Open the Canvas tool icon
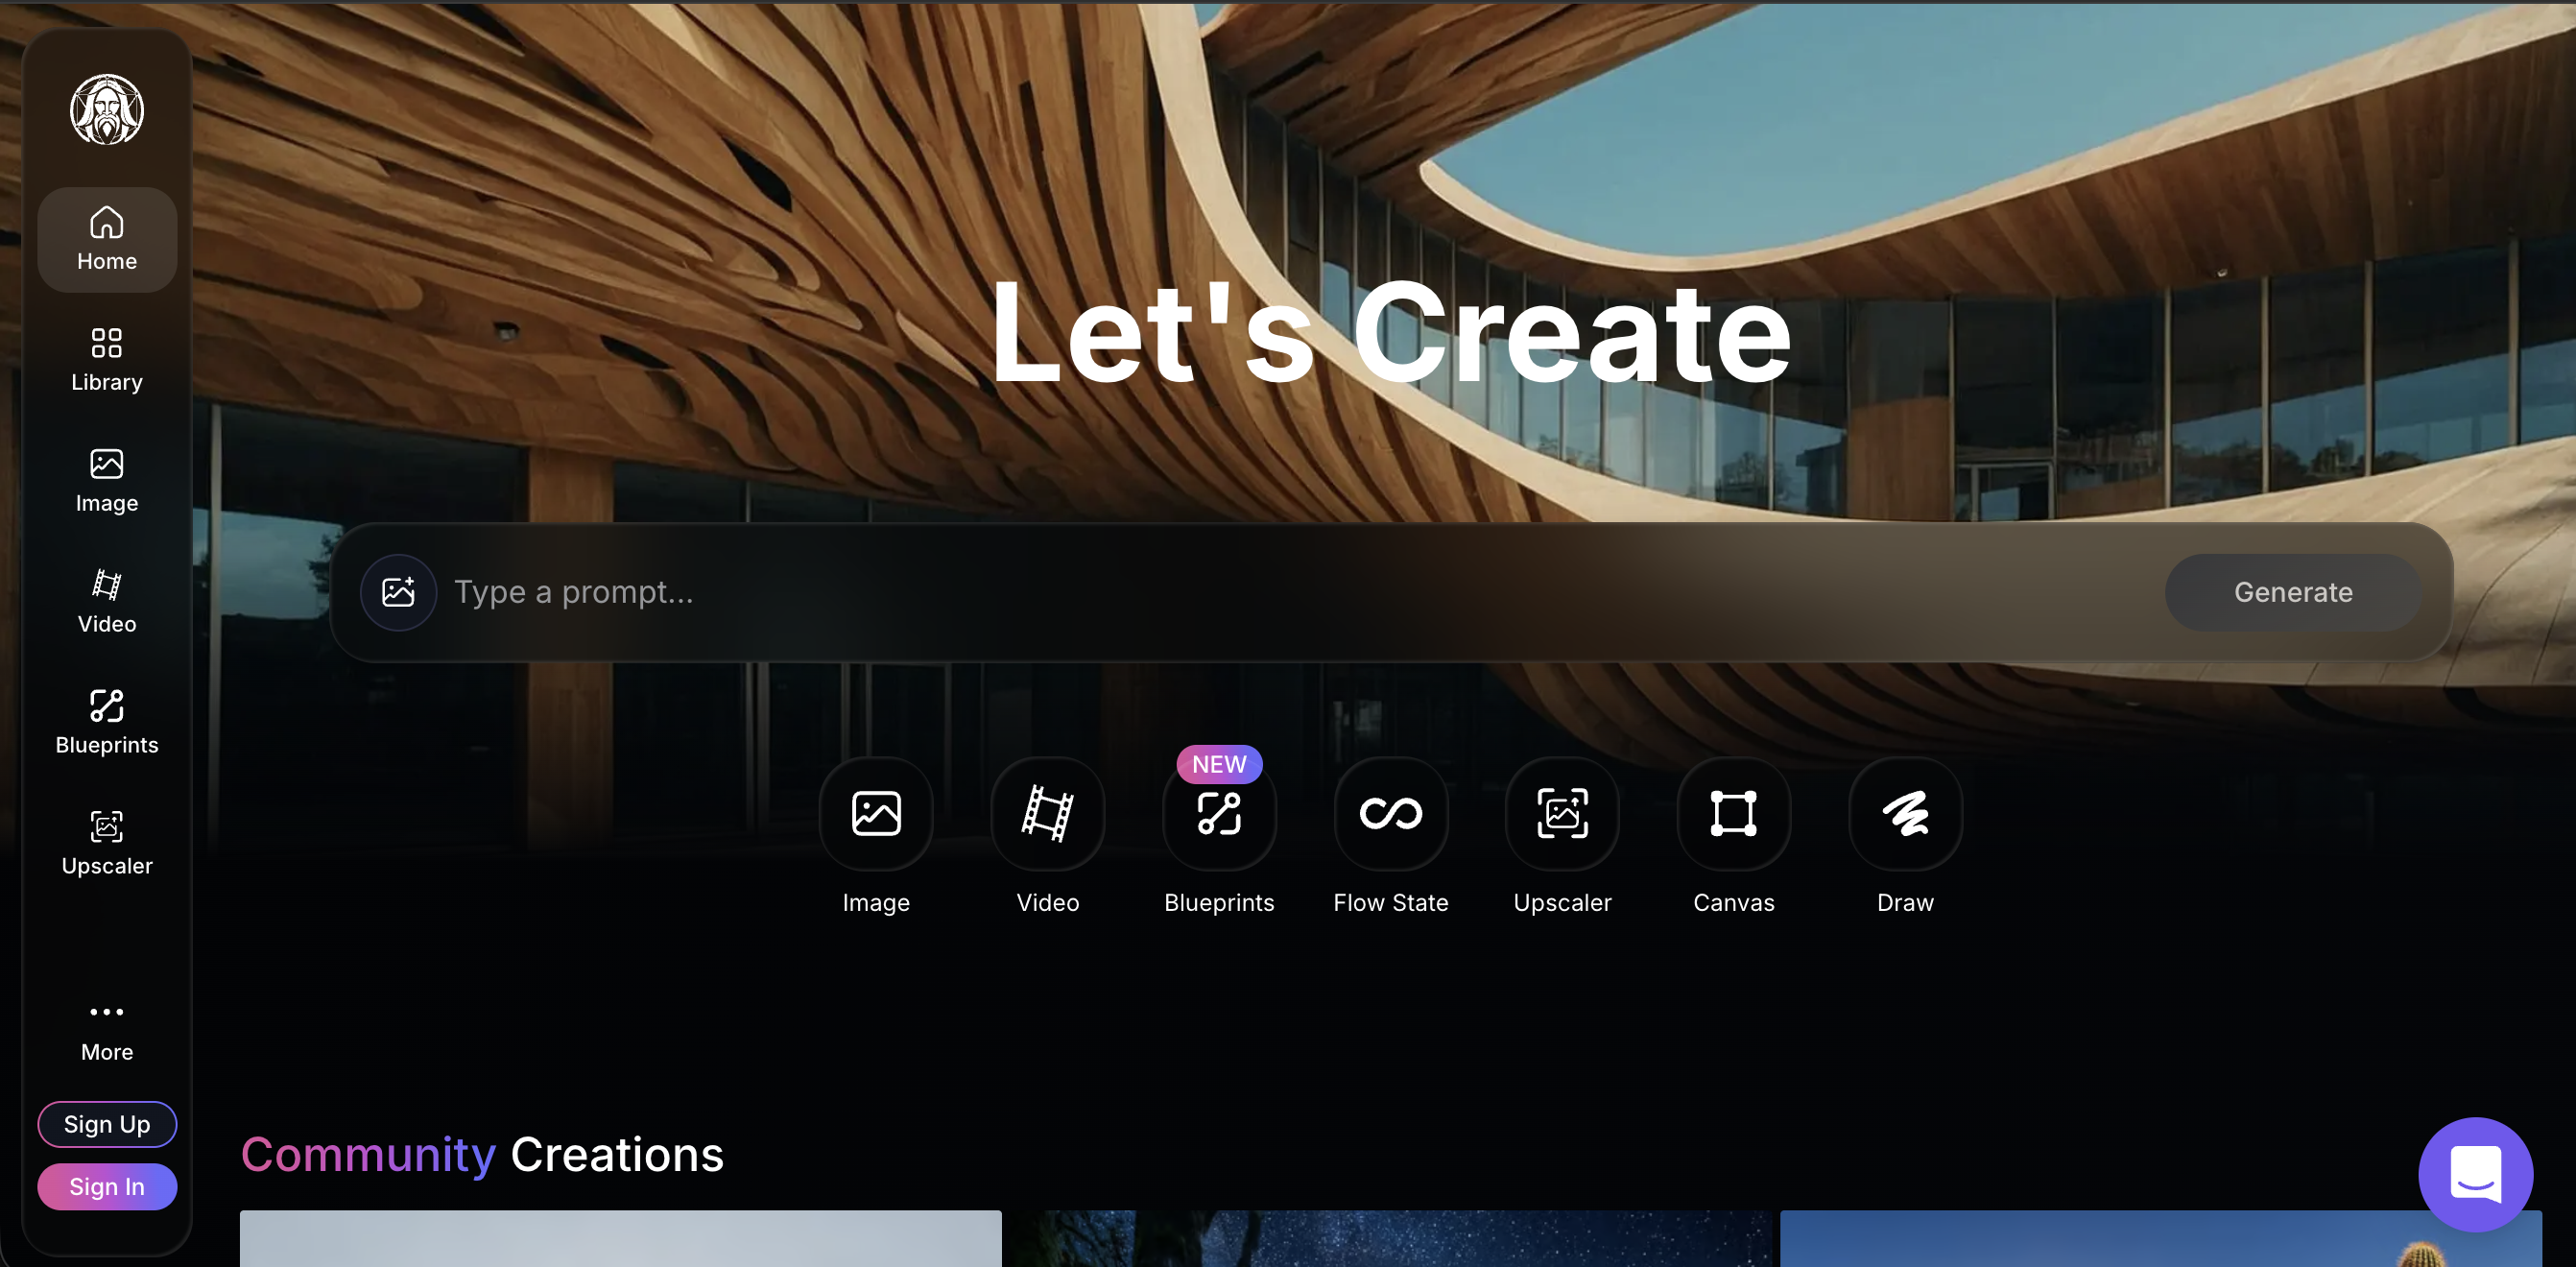The image size is (2576, 1267). click(1733, 813)
